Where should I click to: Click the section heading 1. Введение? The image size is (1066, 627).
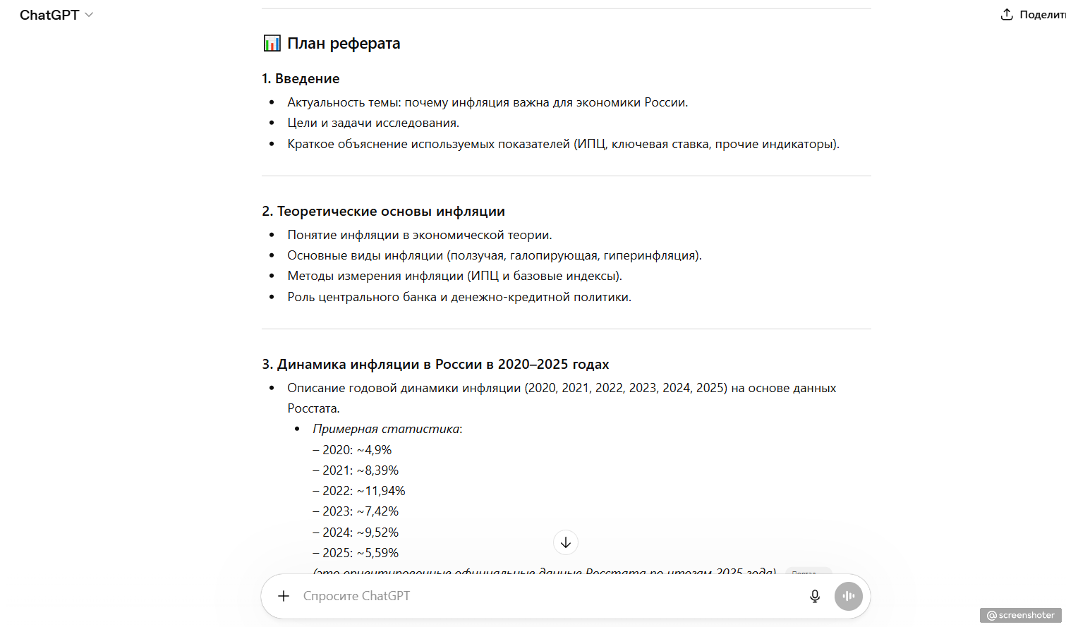[301, 78]
